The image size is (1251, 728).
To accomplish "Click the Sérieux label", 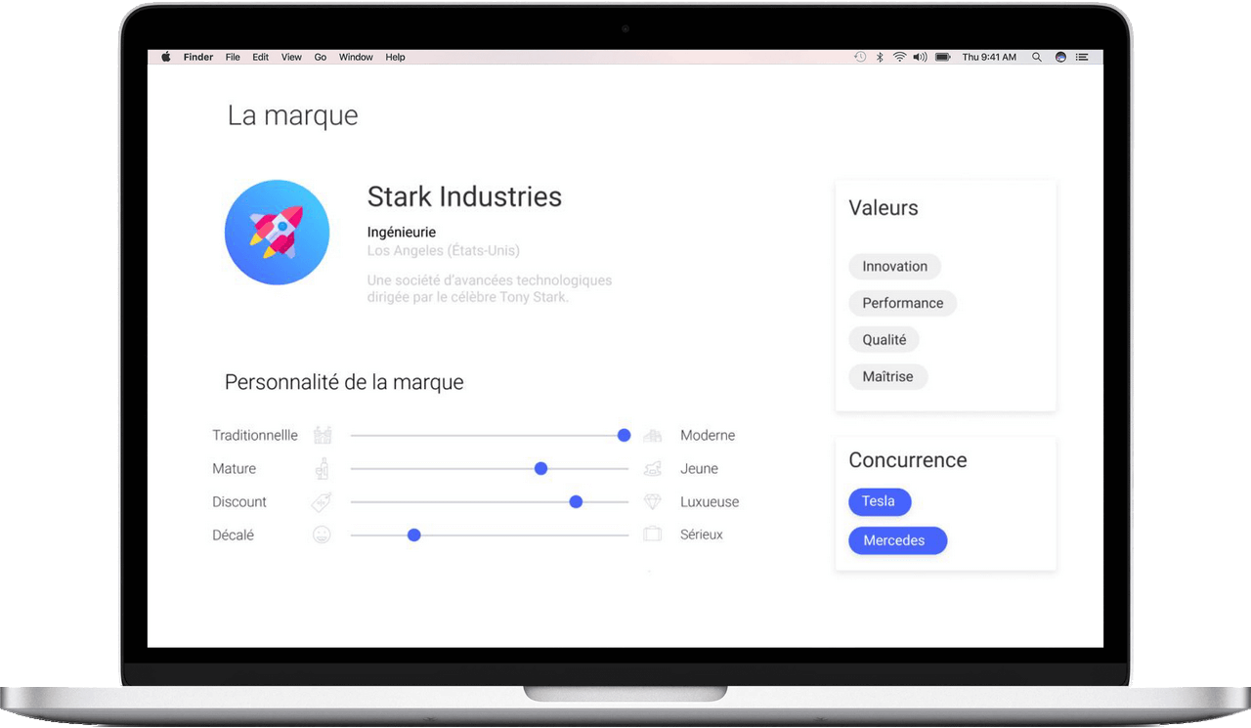I will click(702, 535).
